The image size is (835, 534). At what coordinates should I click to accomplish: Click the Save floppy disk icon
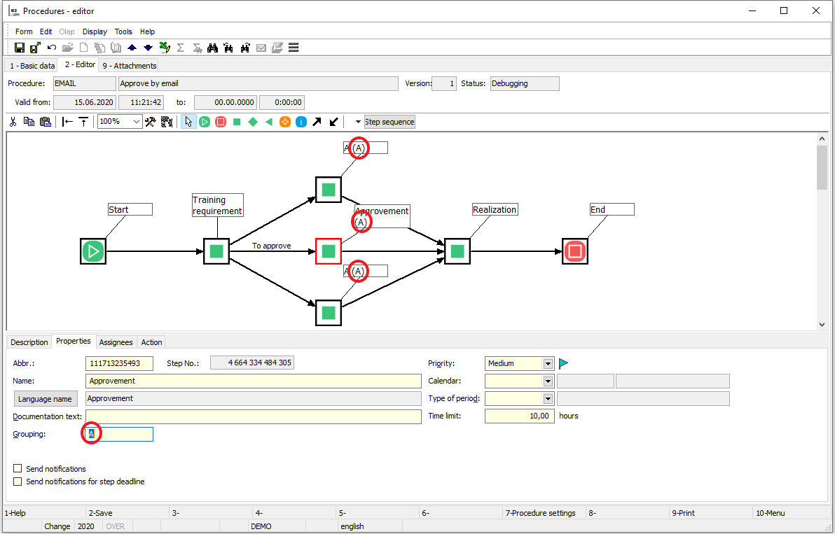tap(20, 48)
